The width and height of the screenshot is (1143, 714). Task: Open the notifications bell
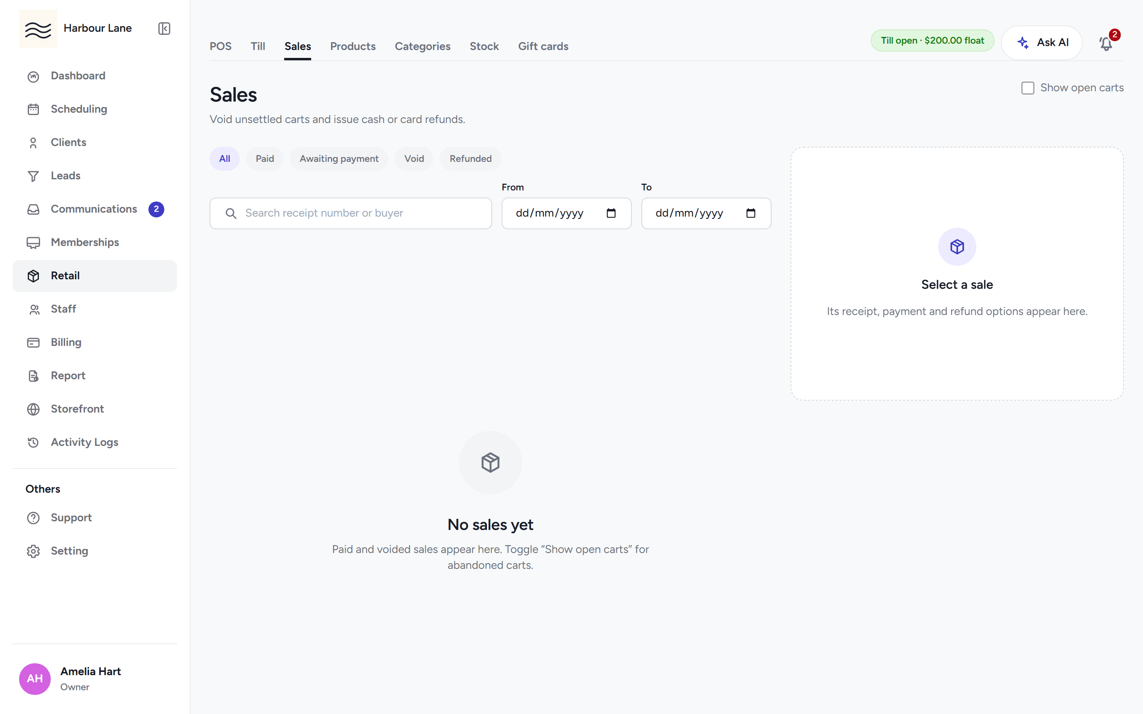[x=1106, y=43]
